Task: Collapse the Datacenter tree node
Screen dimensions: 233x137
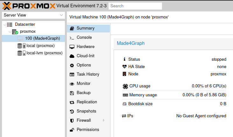Action: [4, 24]
